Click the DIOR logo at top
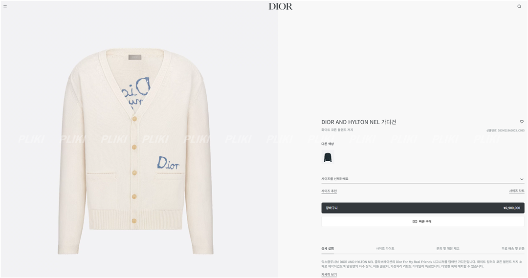Screen dimensions: 528x278 coord(281,6)
